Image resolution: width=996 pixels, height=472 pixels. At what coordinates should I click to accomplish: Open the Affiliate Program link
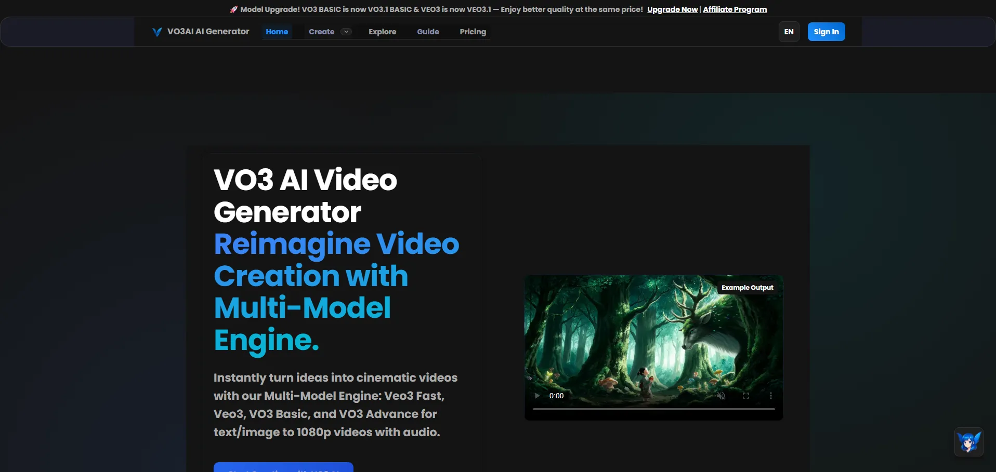click(735, 9)
